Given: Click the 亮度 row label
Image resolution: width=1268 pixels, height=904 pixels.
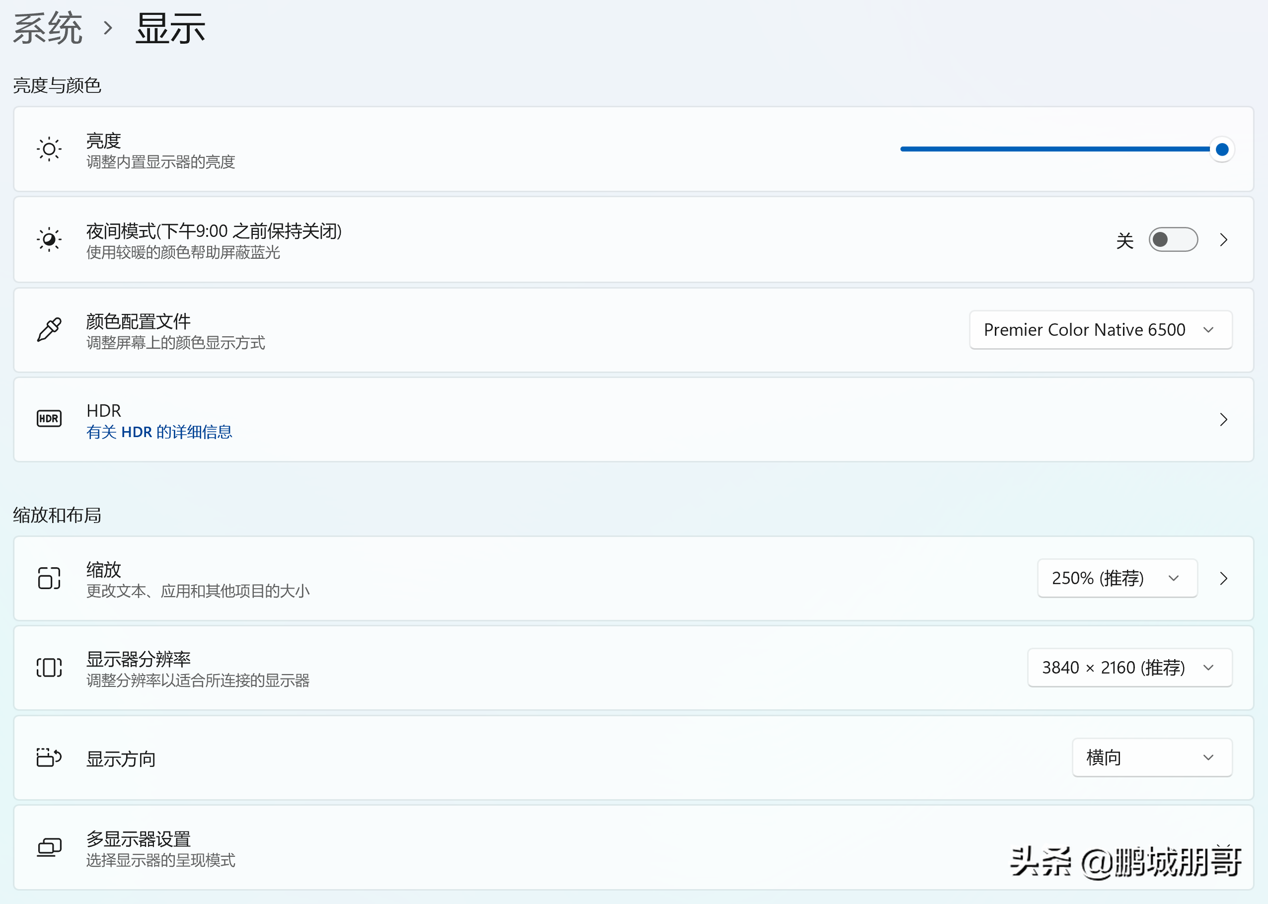Looking at the screenshot, I should tap(103, 141).
